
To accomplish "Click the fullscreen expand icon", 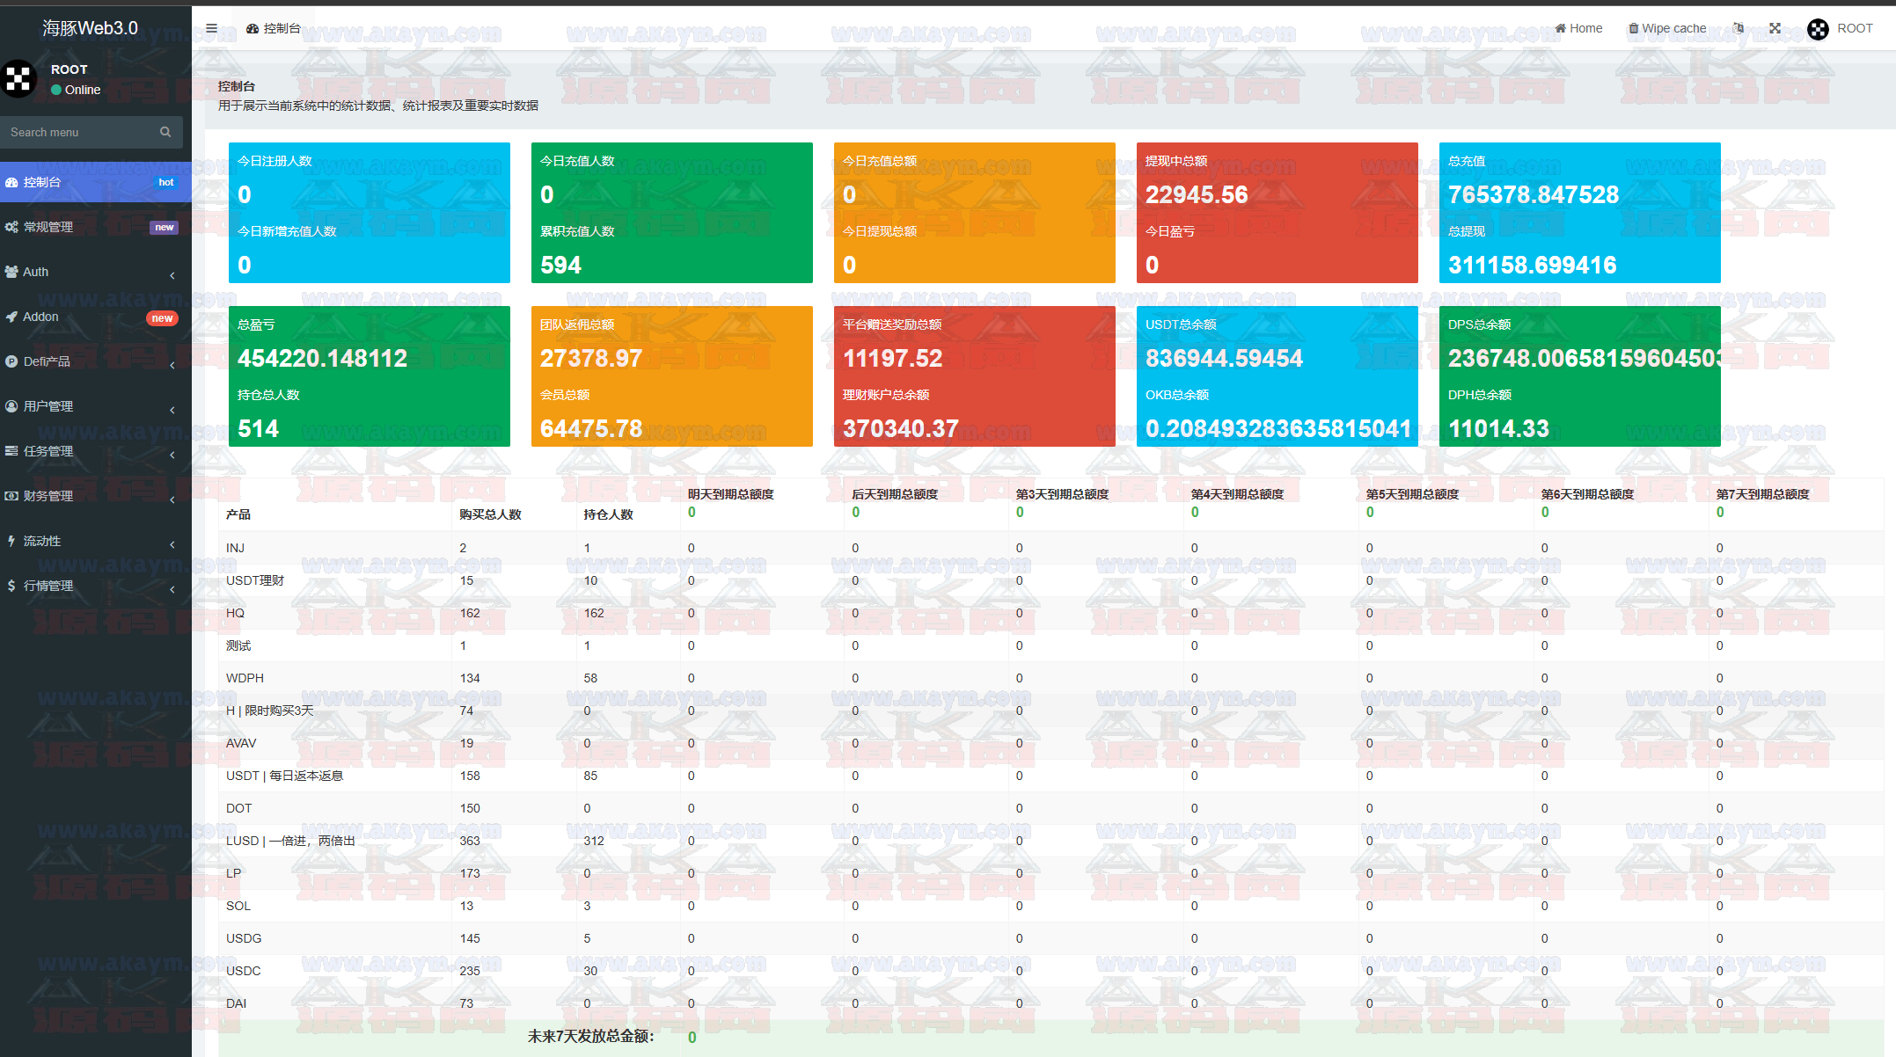I will 1775,28.
